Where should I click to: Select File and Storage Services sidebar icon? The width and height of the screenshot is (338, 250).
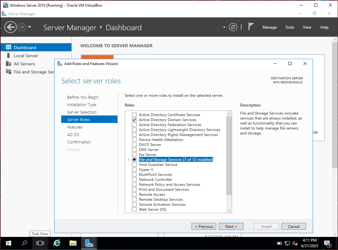pyautogui.click(x=8, y=72)
